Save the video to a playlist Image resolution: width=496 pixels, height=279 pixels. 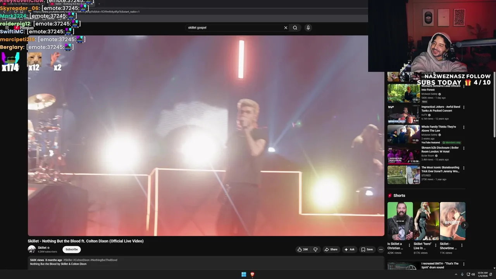coord(367,250)
